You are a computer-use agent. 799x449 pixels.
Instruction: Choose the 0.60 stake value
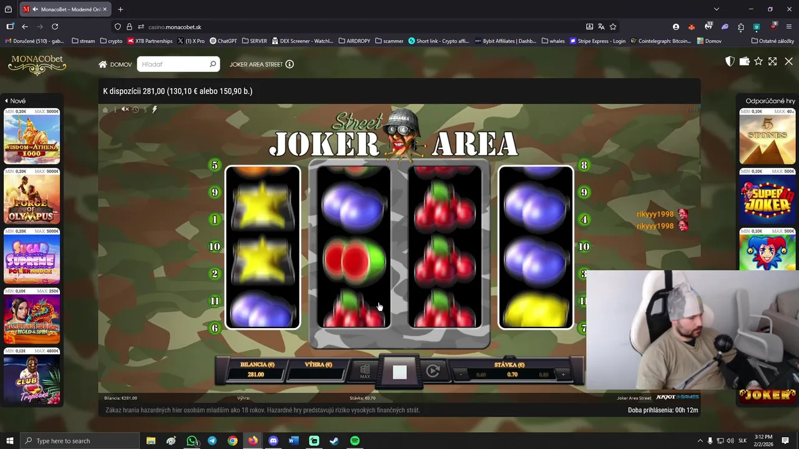click(x=481, y=375)
